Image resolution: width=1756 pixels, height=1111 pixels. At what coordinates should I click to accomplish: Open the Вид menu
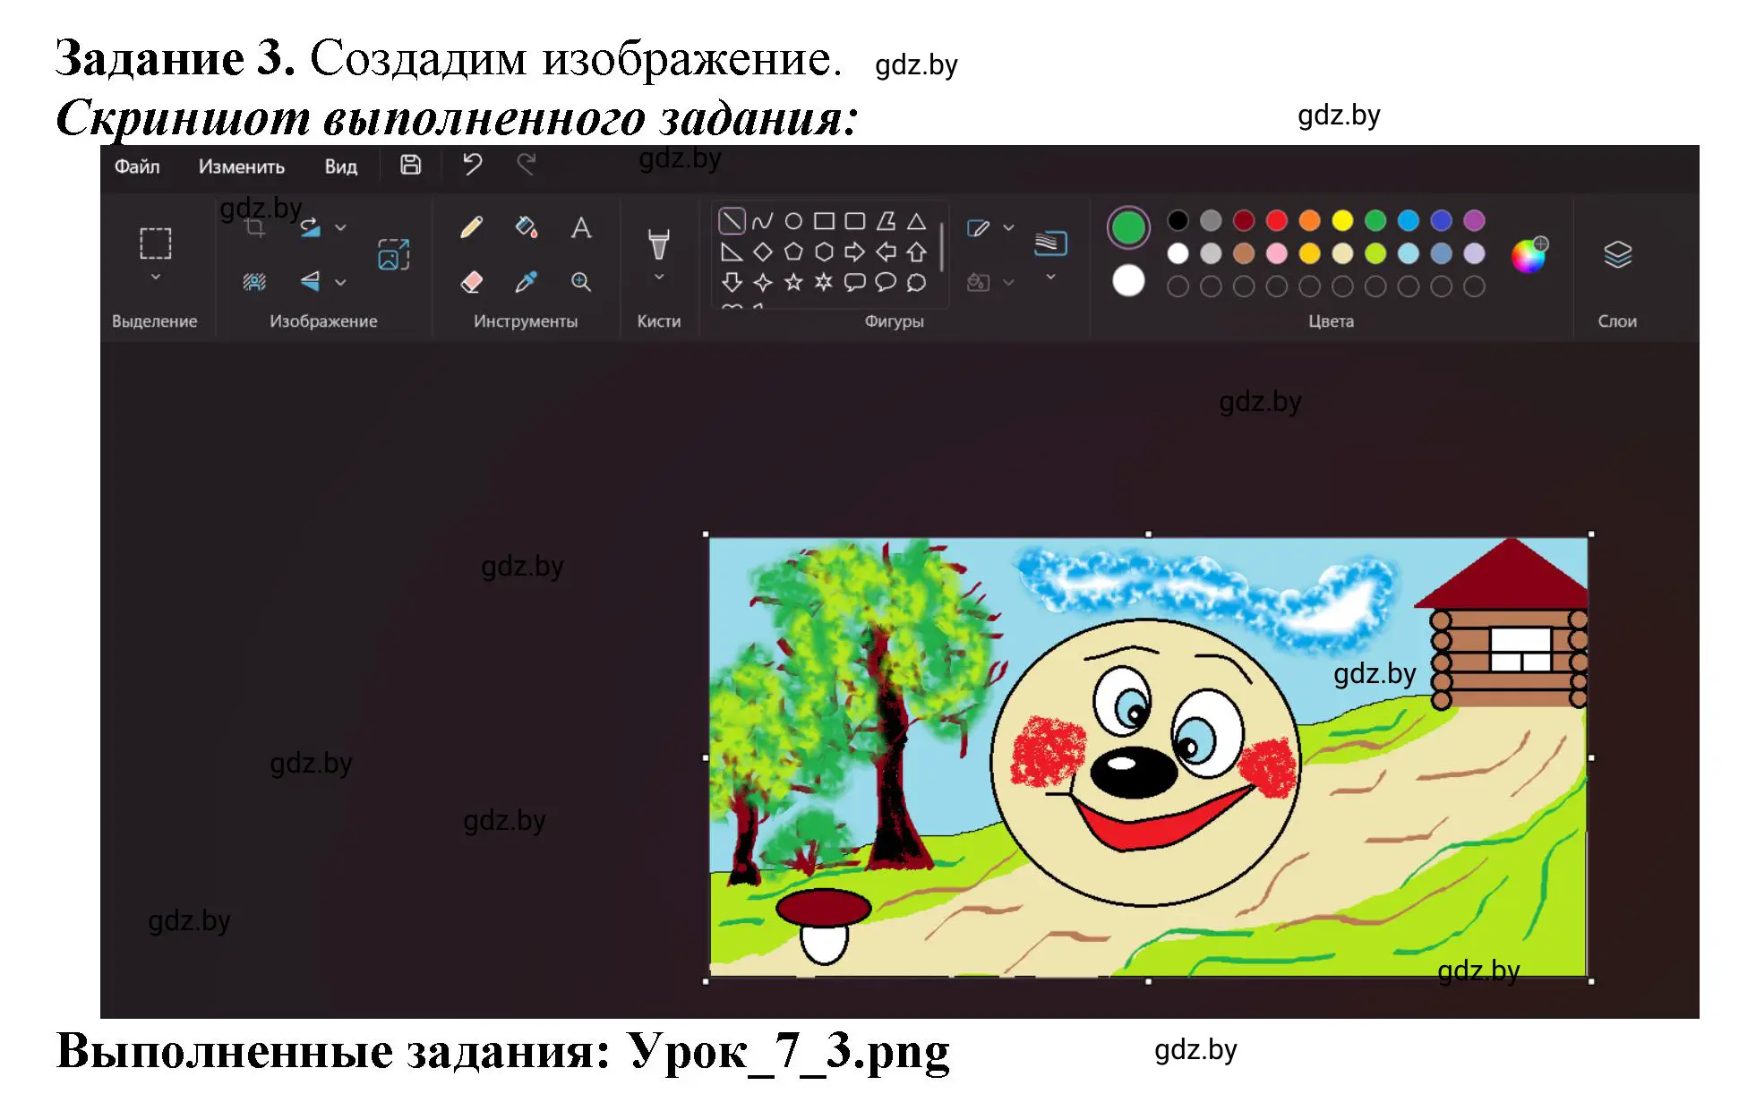click(x=340, y=167)
